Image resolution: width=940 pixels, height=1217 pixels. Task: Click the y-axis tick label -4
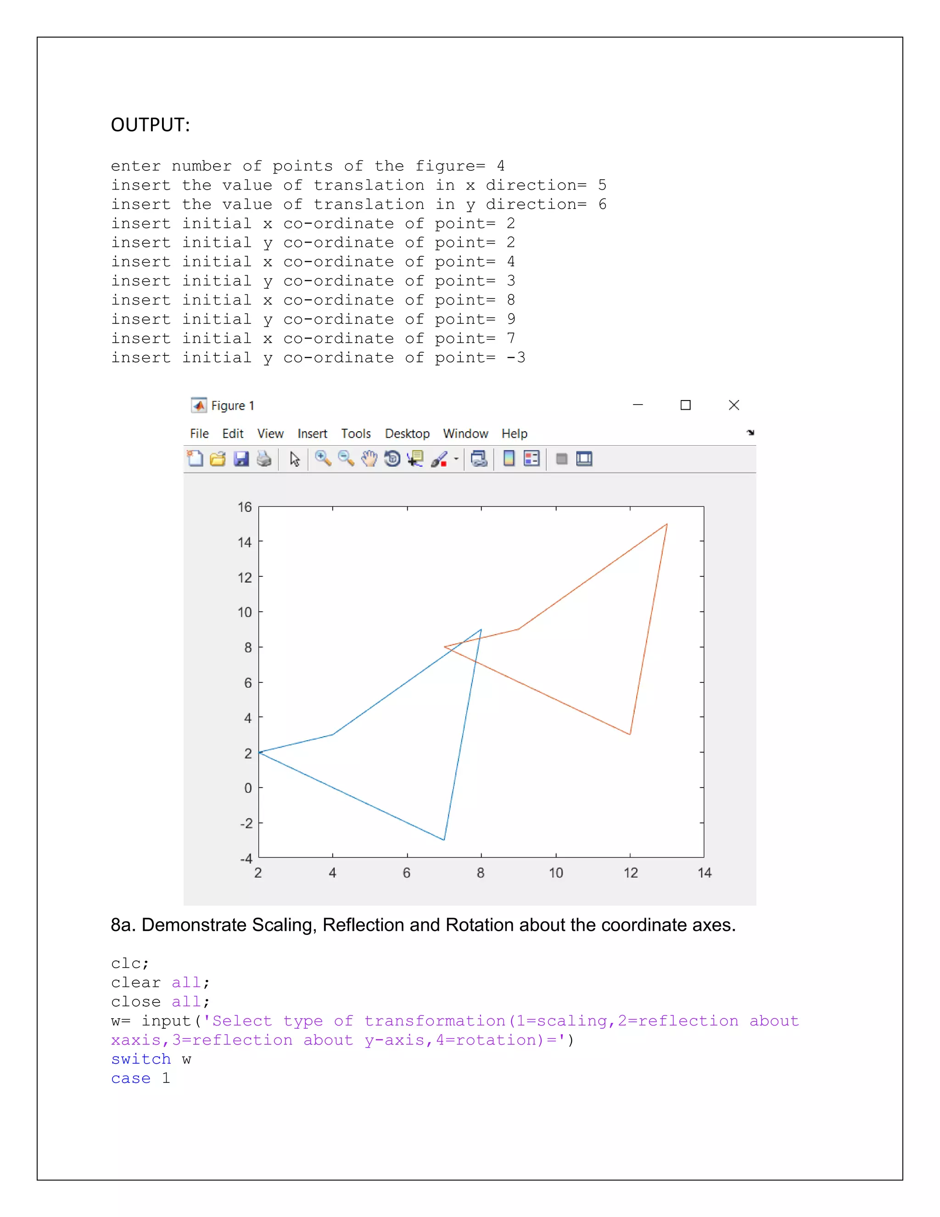click(246, 858)
